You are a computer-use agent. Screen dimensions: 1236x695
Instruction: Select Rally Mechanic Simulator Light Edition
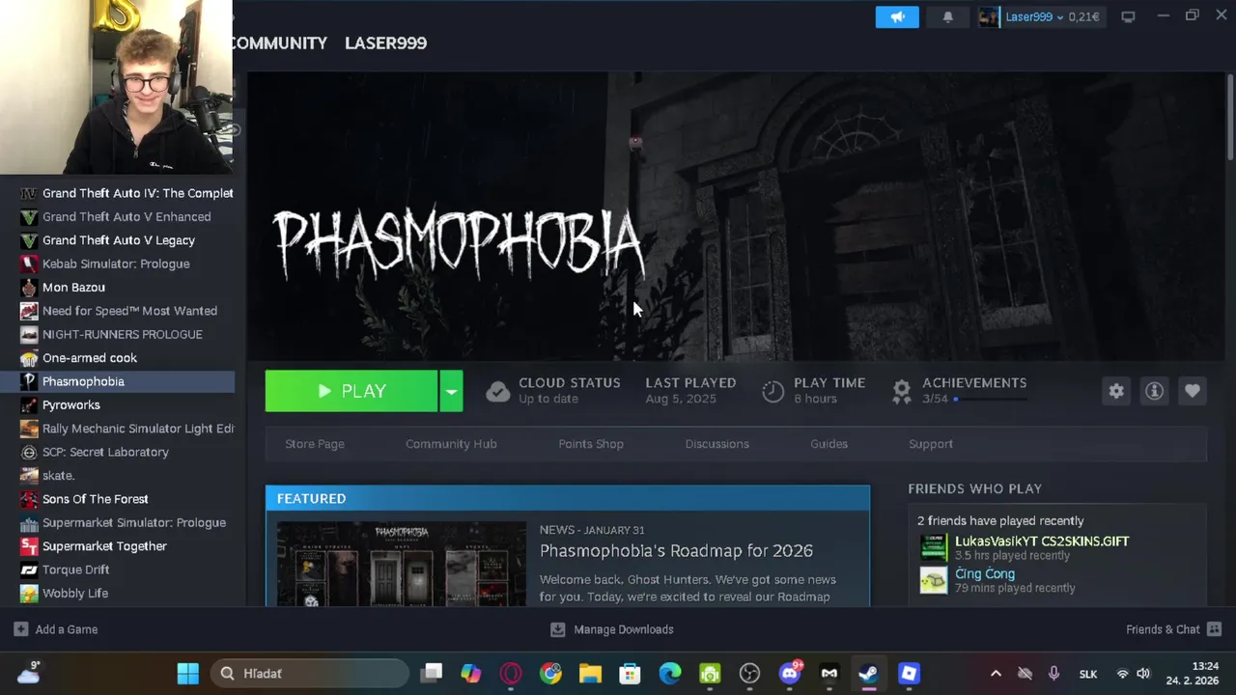pos(138,429)
